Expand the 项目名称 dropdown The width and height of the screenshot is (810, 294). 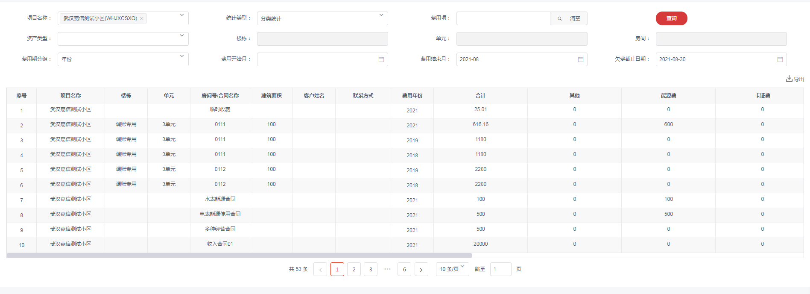point(181,15)
